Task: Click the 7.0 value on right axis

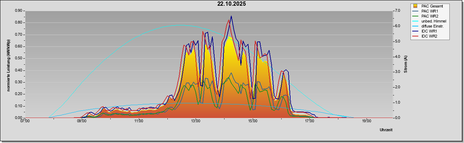Action: click(397, 11)
